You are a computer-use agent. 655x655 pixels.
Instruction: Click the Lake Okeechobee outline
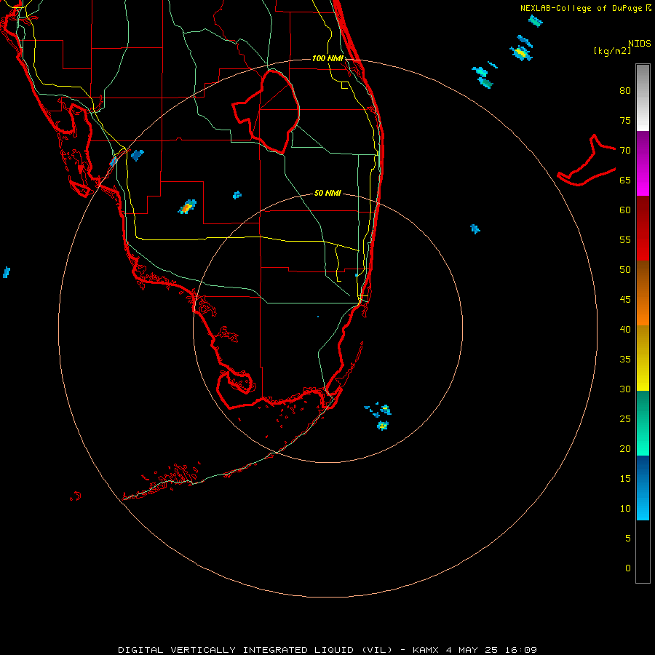pyautogui.click(x=266, y=111)
